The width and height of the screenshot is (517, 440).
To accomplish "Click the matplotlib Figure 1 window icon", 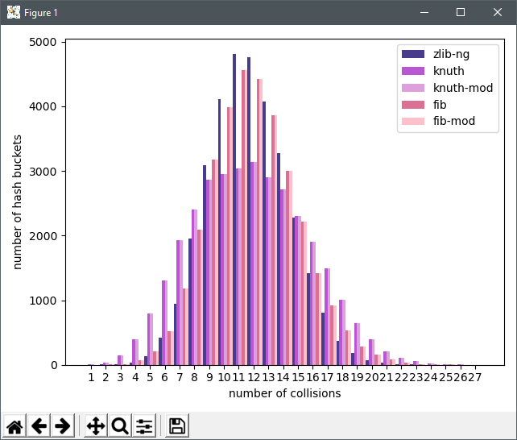I will point(14,13).
